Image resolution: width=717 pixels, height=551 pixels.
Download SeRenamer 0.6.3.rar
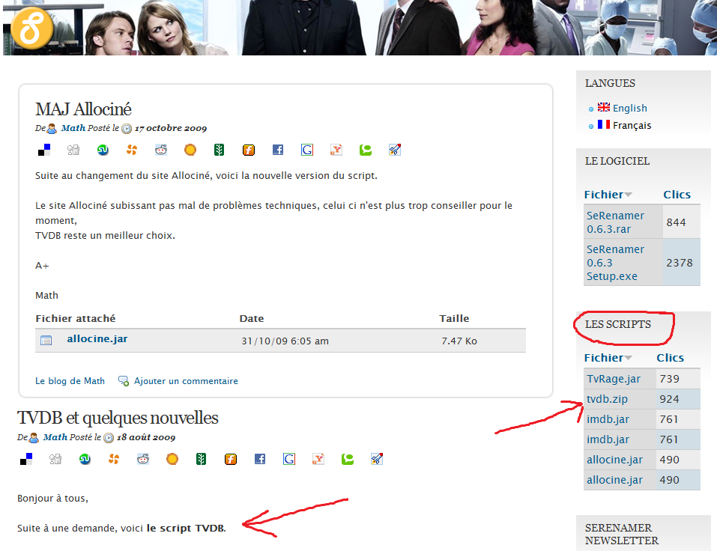616,222
